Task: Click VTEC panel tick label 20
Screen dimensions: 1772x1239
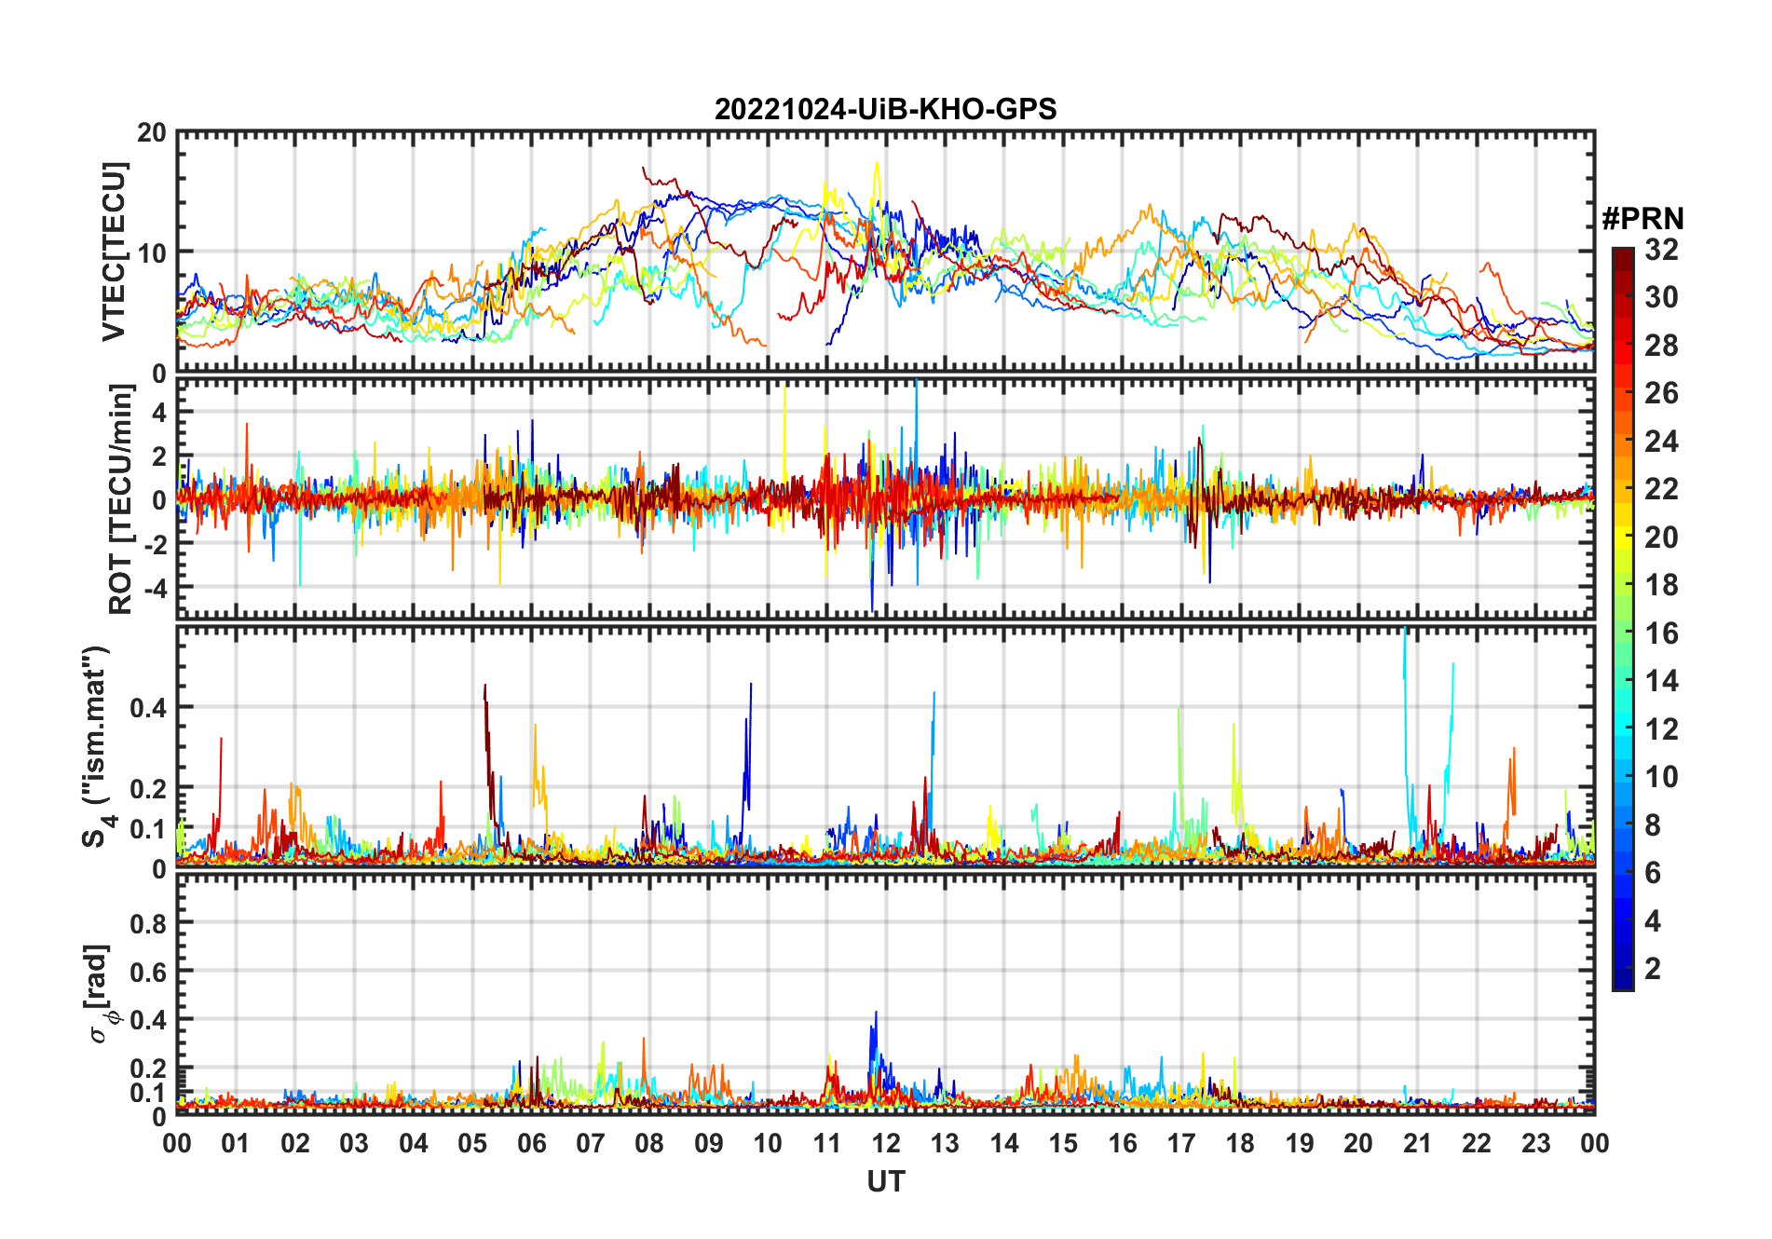Action: [x=152, y=132]
